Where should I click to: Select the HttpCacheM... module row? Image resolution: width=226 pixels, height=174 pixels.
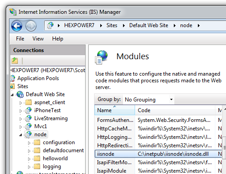pyautogui.click(x=158, y=129)
